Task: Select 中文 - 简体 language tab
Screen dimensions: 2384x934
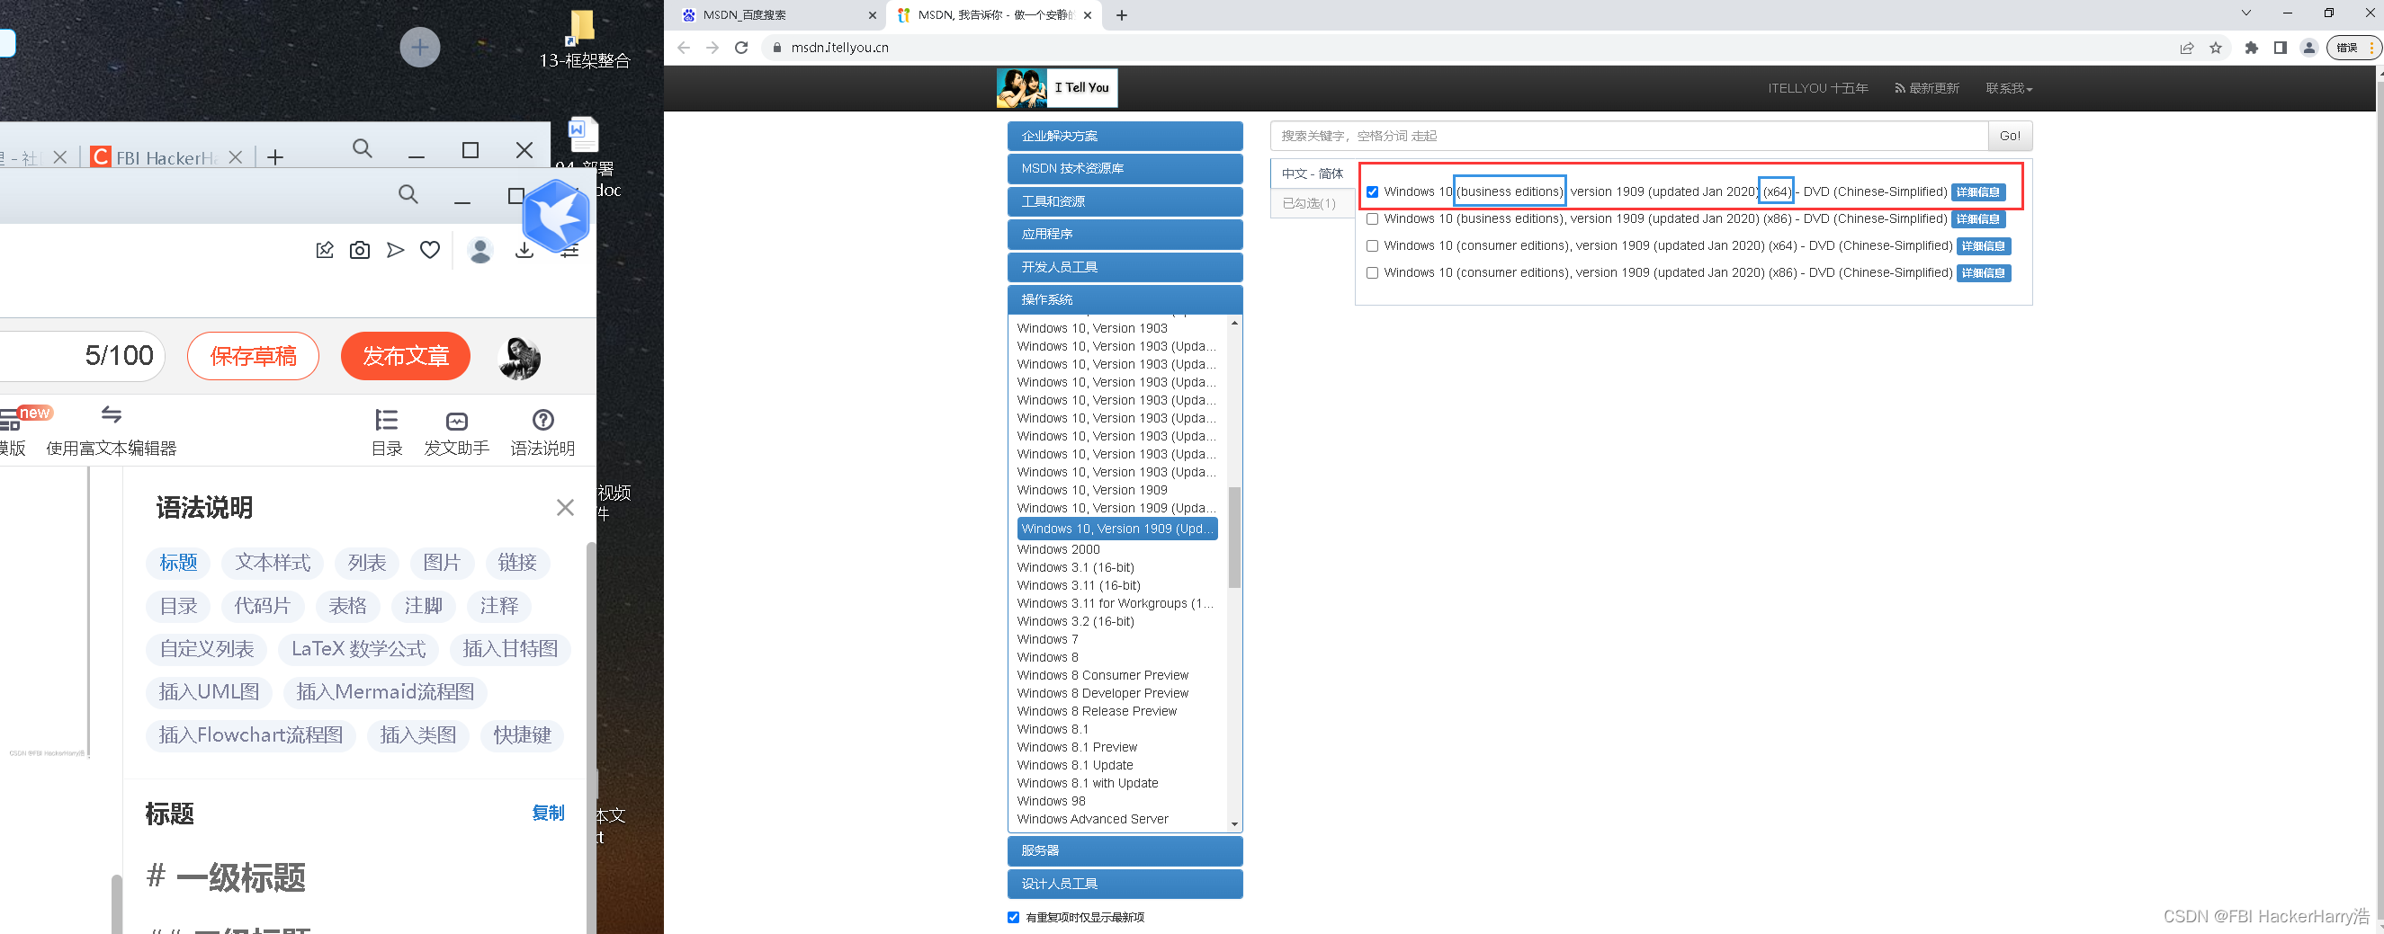Action: [1313, 173]
